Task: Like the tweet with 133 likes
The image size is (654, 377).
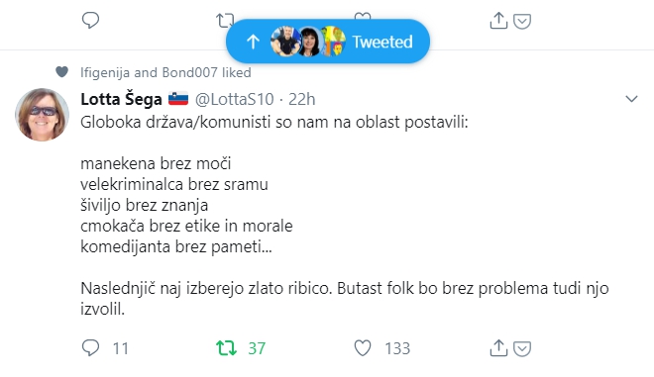Action: click(363, 348)
